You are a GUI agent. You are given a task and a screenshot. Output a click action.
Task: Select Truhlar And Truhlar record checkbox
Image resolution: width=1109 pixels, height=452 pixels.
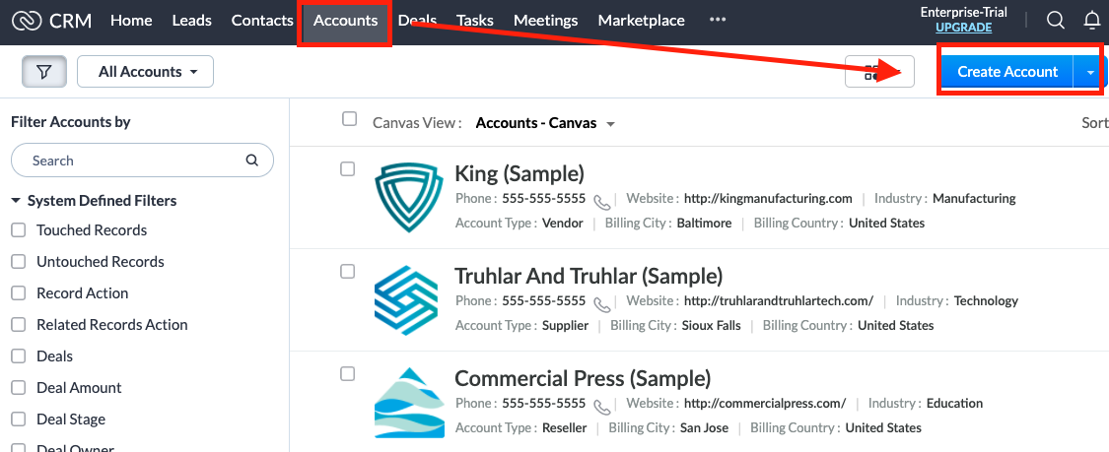coord(347,271)
